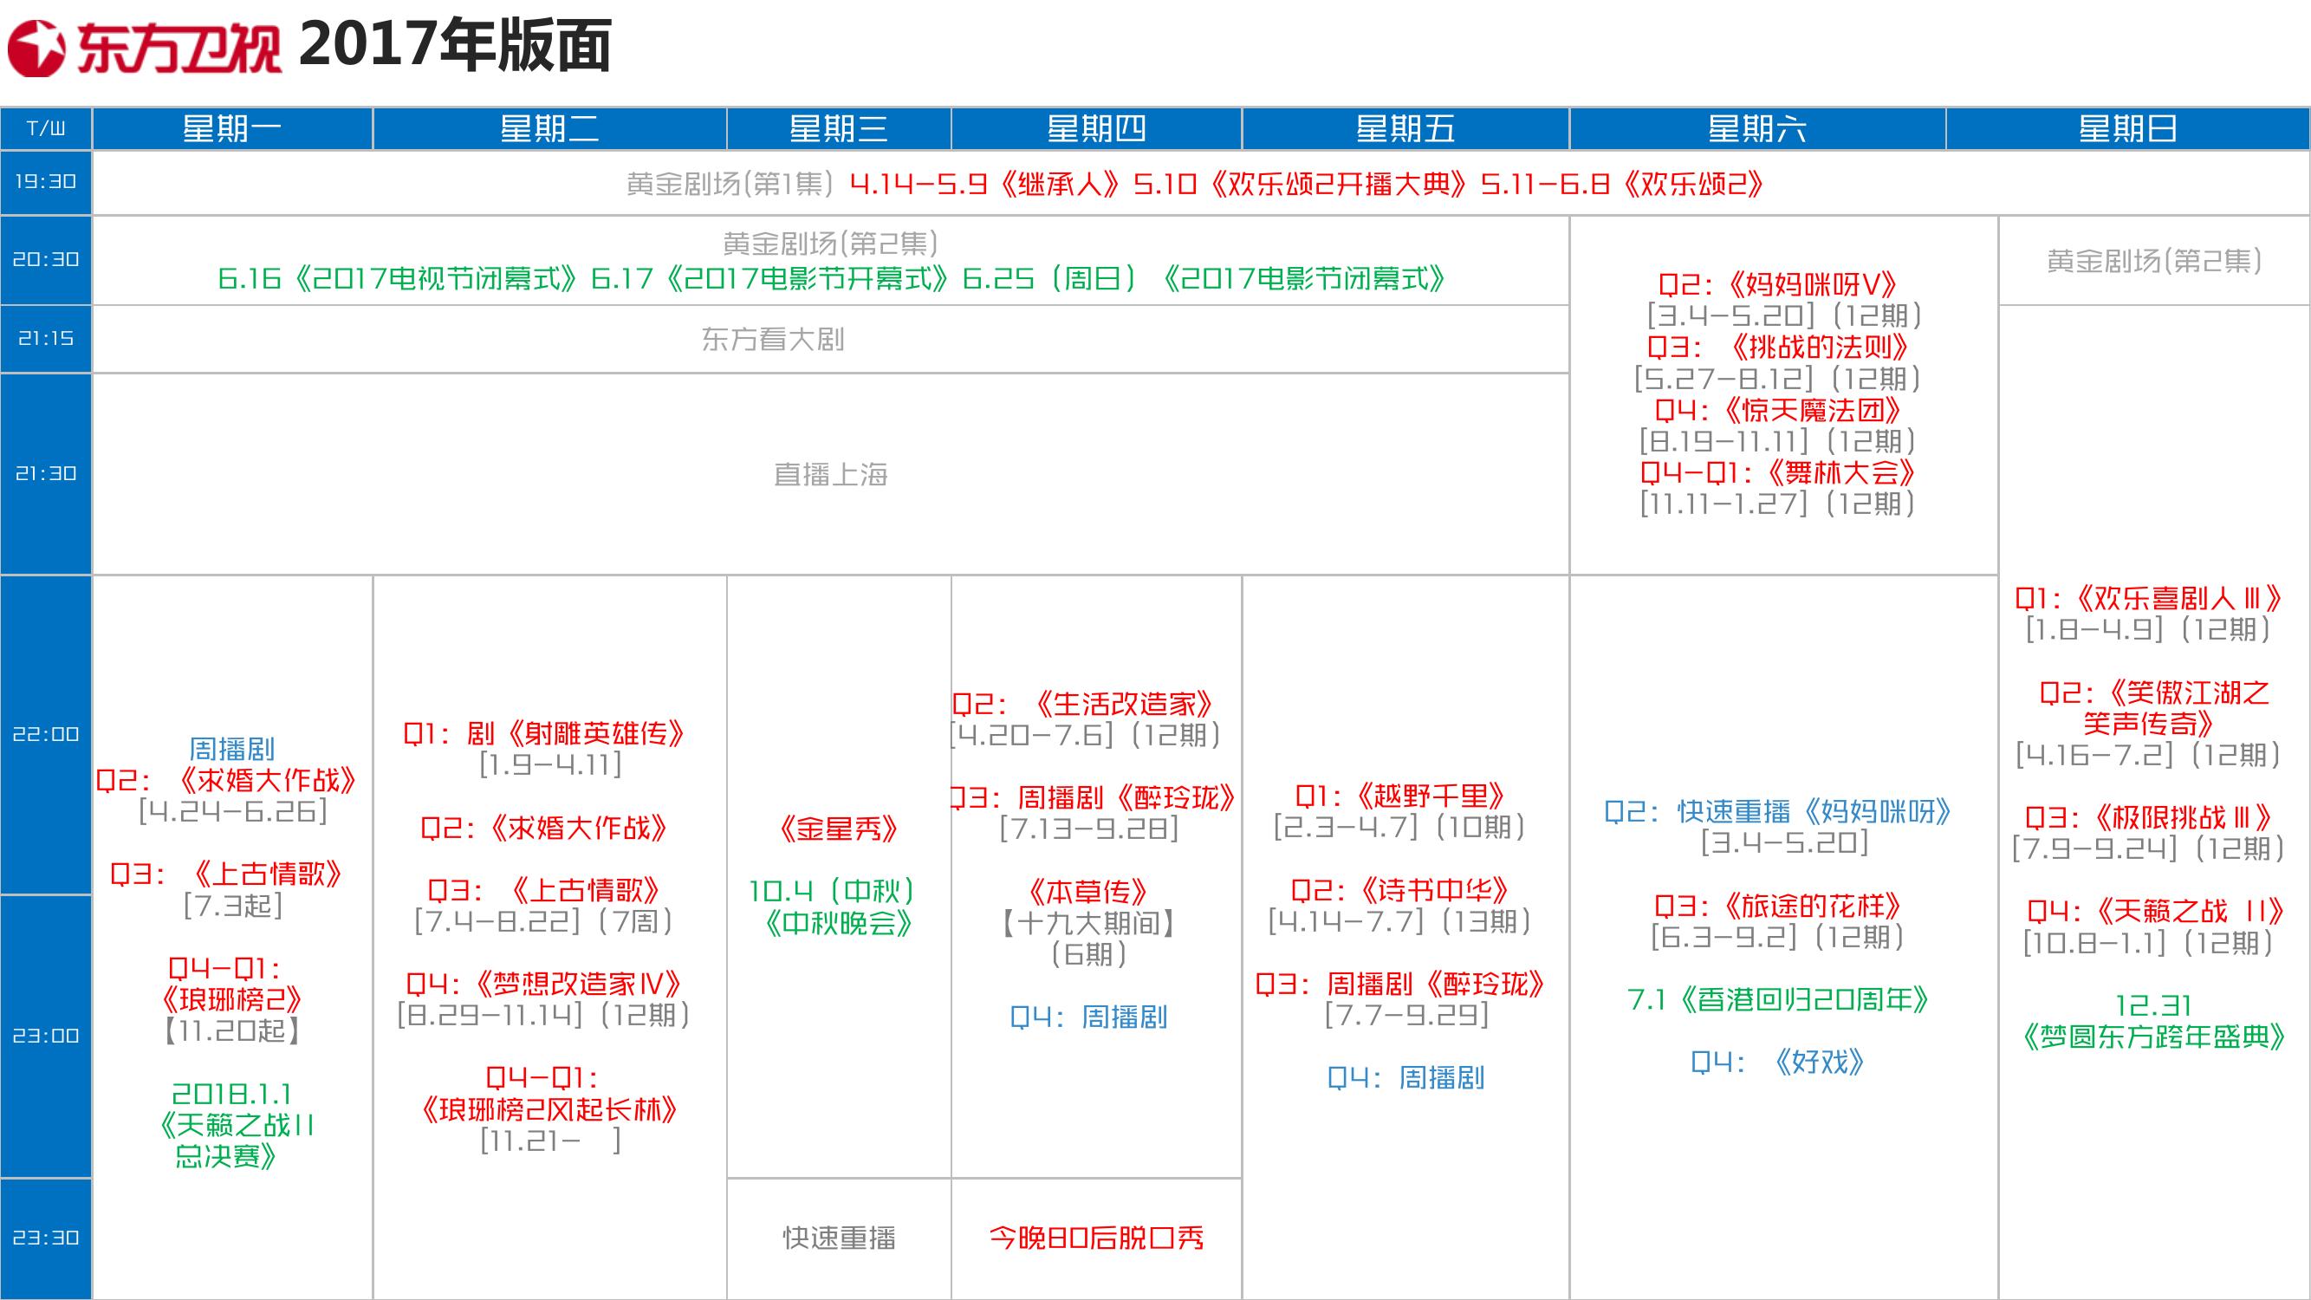Click Monday Q3:《上古情歌》 entry
The image size is (2311, 1300).
(227, 874)
